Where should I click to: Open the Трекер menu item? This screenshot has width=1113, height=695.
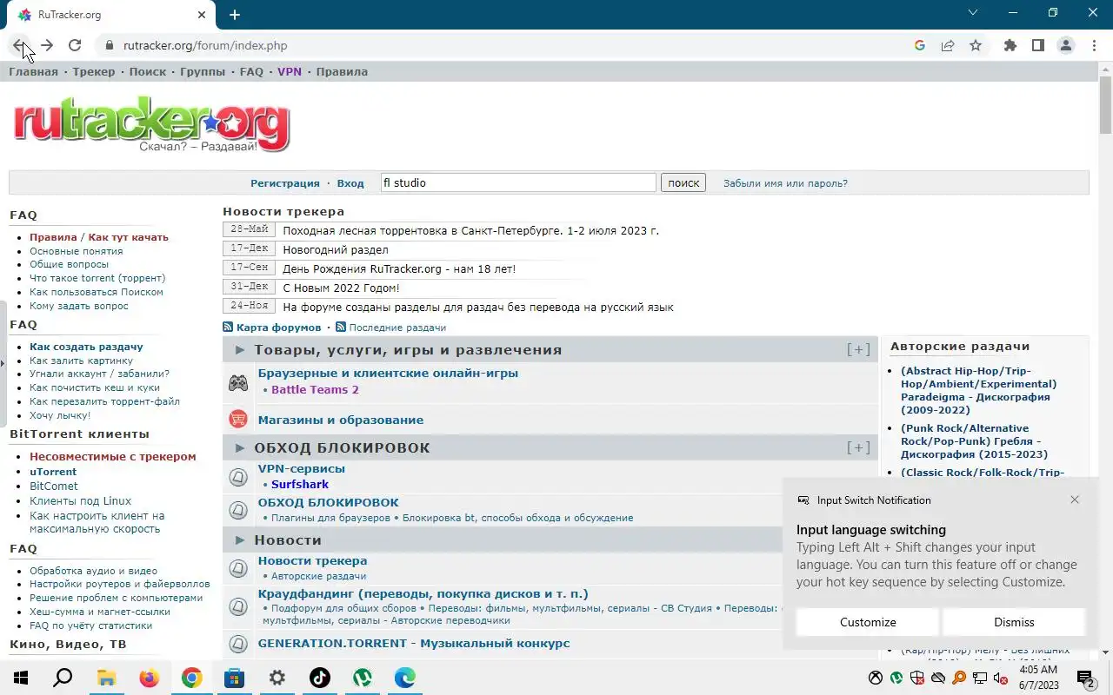click(94, 71)
